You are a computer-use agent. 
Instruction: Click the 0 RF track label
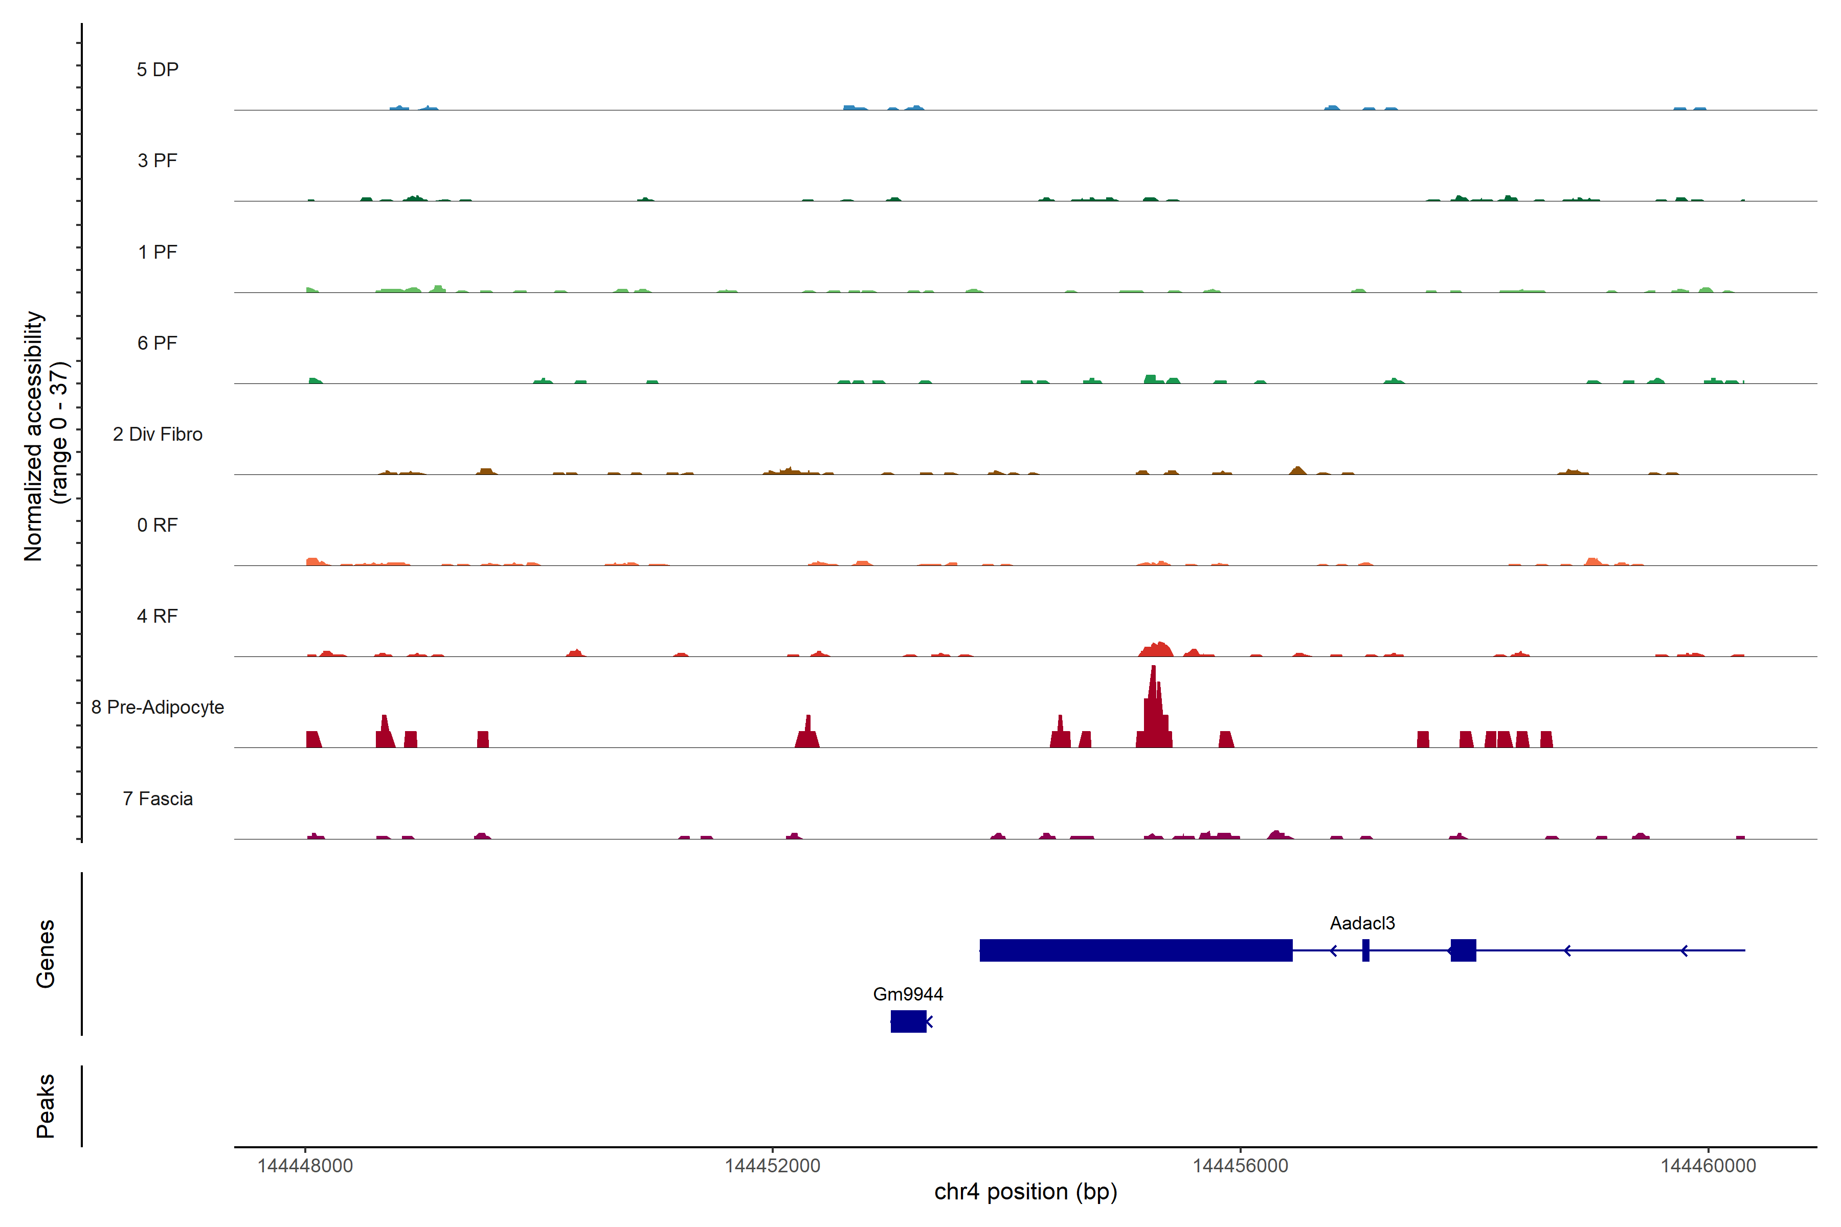158,525
